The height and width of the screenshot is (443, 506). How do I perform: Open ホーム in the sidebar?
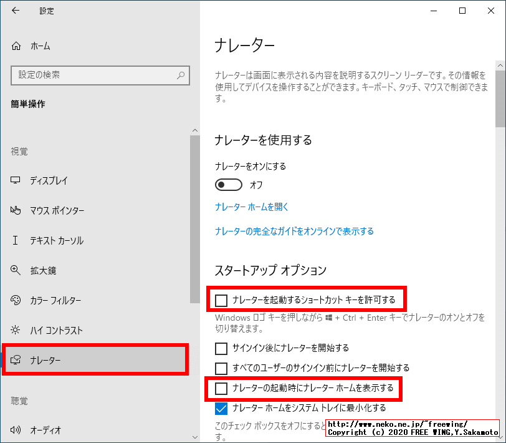pyautogui.click(x=41, y=46)
